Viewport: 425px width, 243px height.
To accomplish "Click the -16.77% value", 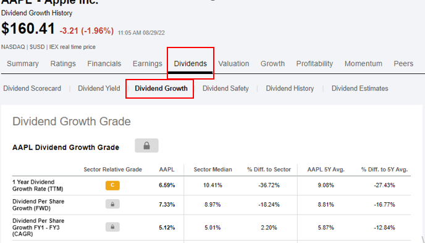I will tap(384, 205).
